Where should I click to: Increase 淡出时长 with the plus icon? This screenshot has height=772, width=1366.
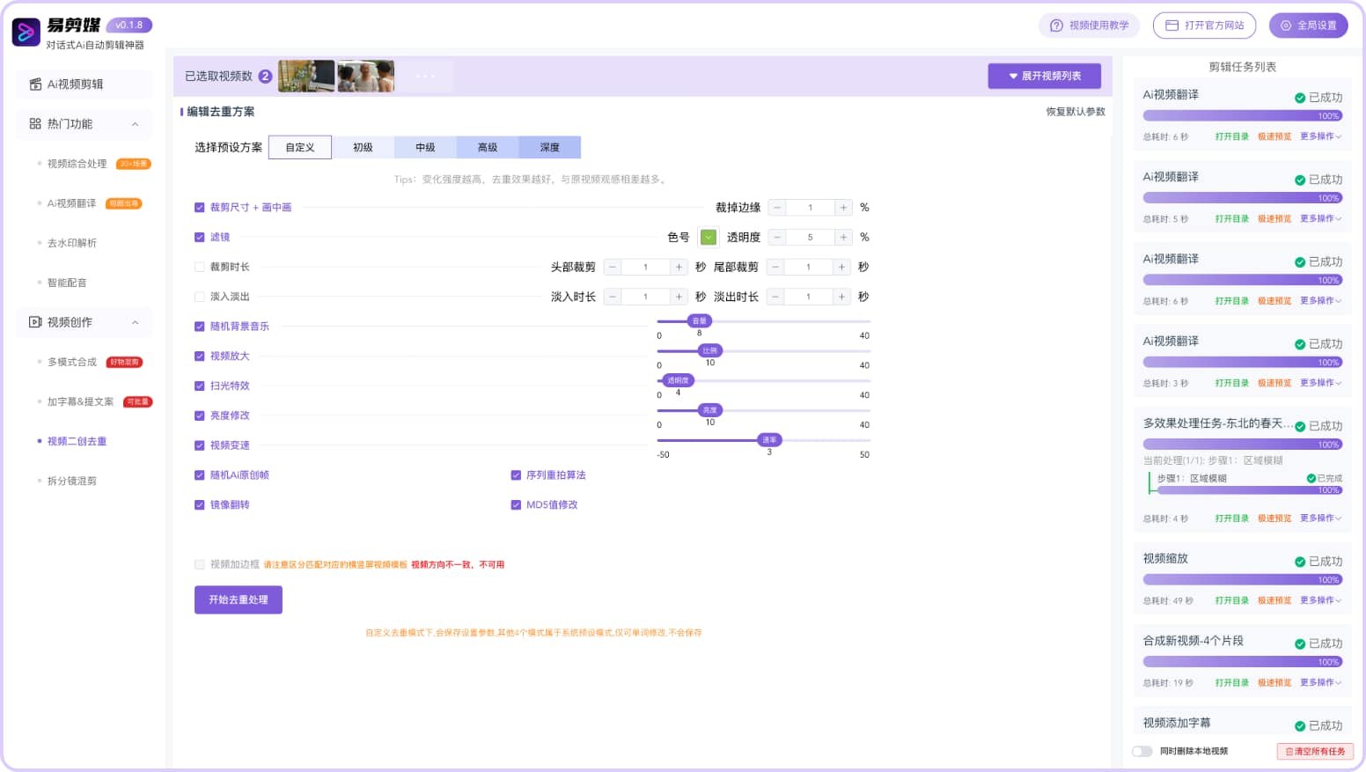[841, 298]
